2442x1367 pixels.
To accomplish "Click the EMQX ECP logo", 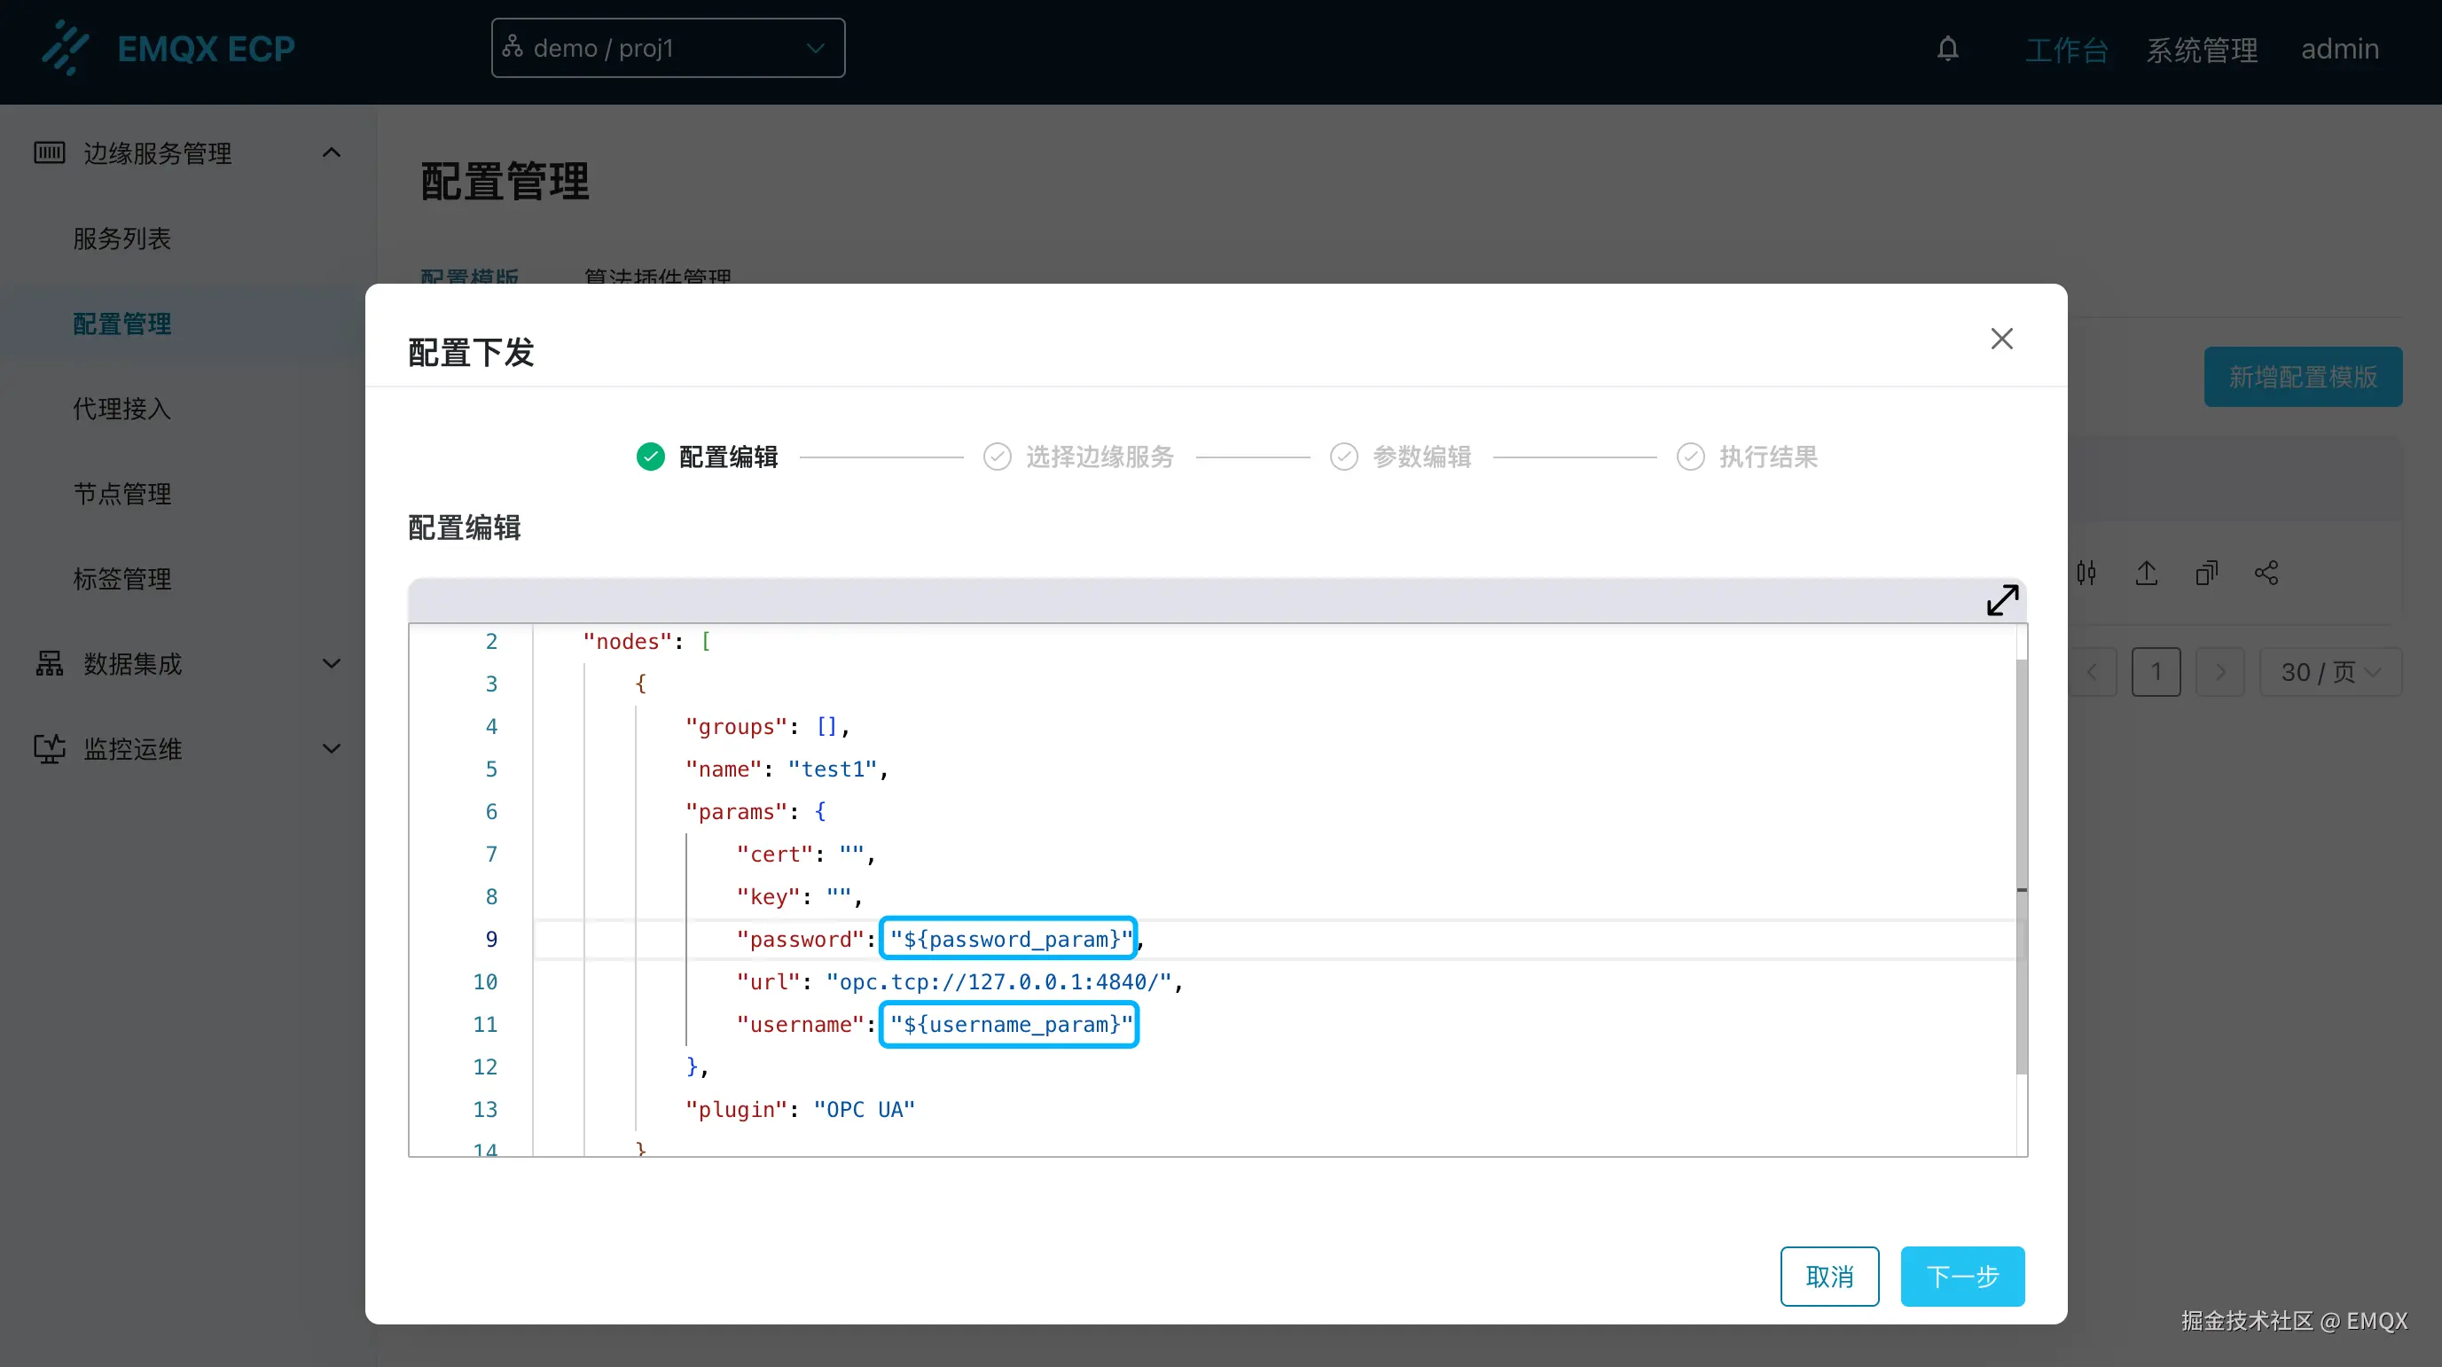I will tap(168, 49).
